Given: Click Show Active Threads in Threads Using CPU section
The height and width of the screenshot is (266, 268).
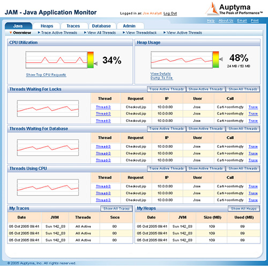Looking at the screenshot, I should point(206,168).
